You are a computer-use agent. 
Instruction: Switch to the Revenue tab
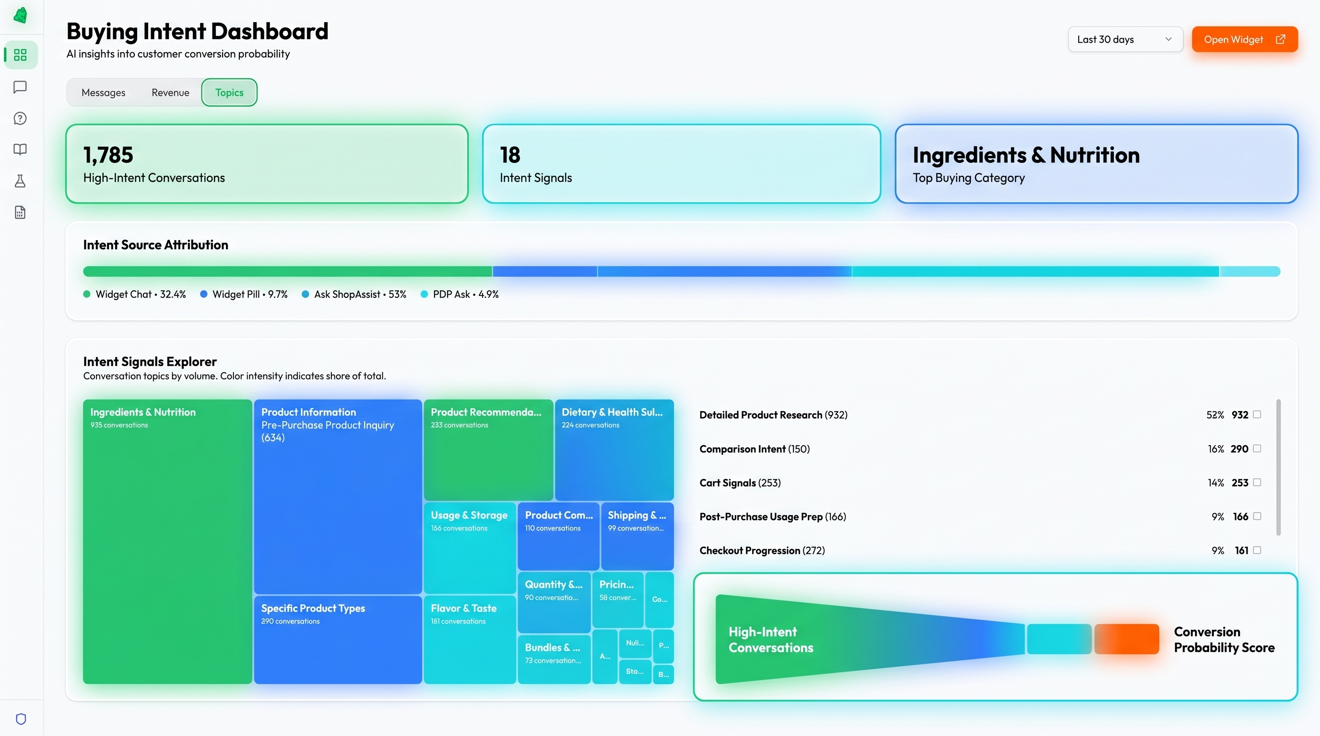[170, 92]
